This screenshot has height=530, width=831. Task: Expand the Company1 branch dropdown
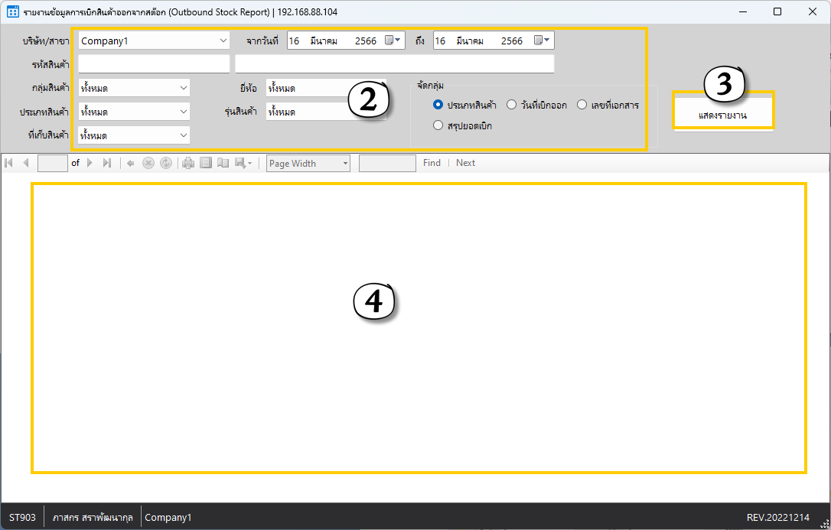coord(223,41)
